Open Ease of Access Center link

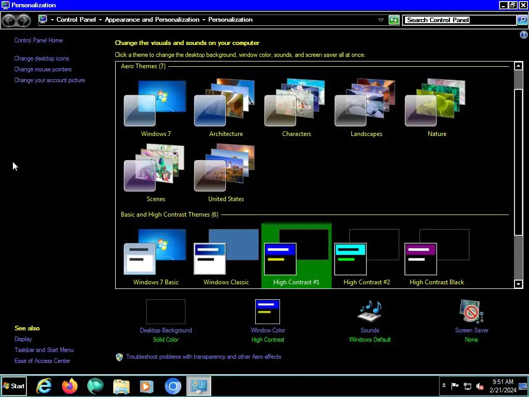[42, 360]
